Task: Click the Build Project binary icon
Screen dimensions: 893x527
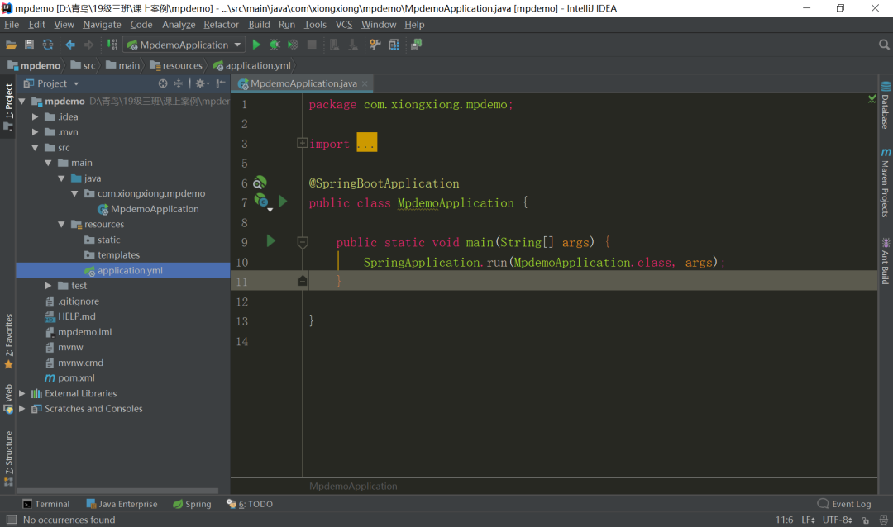Action: tap(112, 45)
